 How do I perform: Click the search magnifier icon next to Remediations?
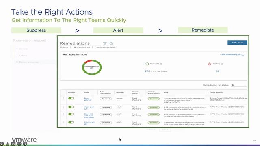(x=111, y=43)
